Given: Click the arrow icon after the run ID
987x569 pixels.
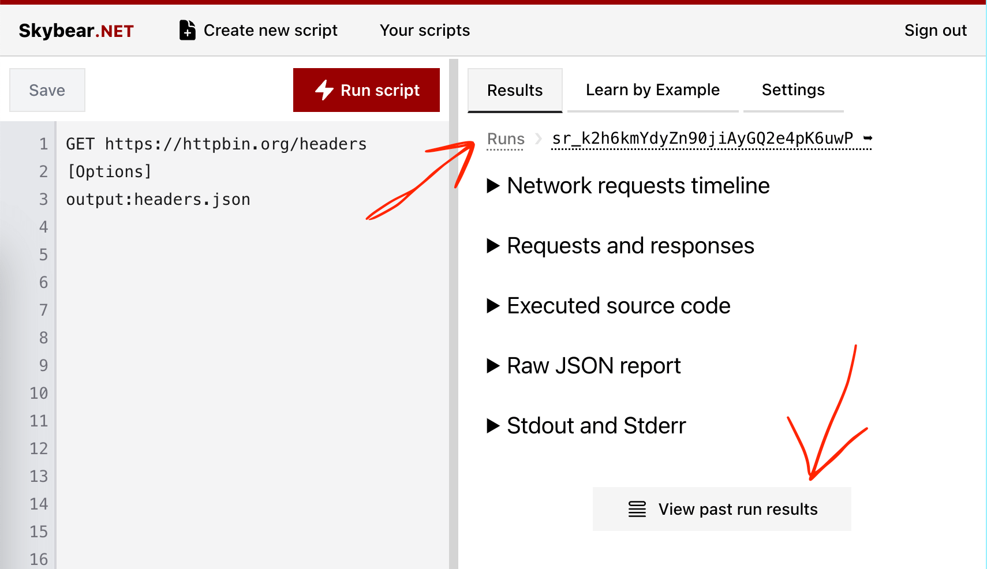Looking at the screenshot, I should point(866,138).
